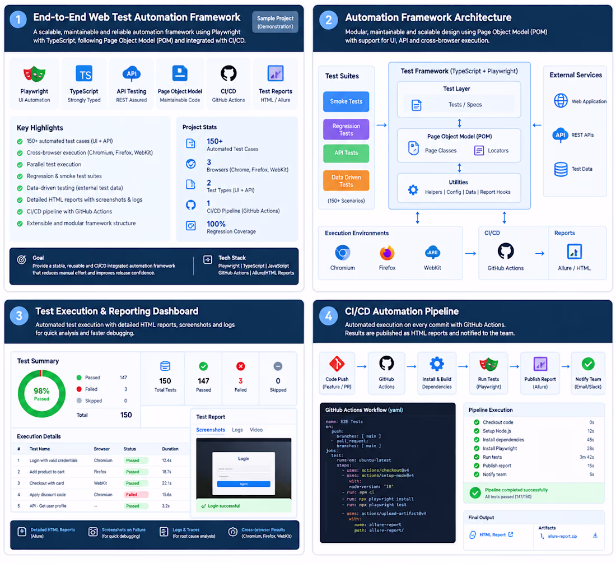The width and height of the screenshot is (616, 563).
Task: Click the Run Tests (Playwright) masks icon
Action: coord(489,364)
